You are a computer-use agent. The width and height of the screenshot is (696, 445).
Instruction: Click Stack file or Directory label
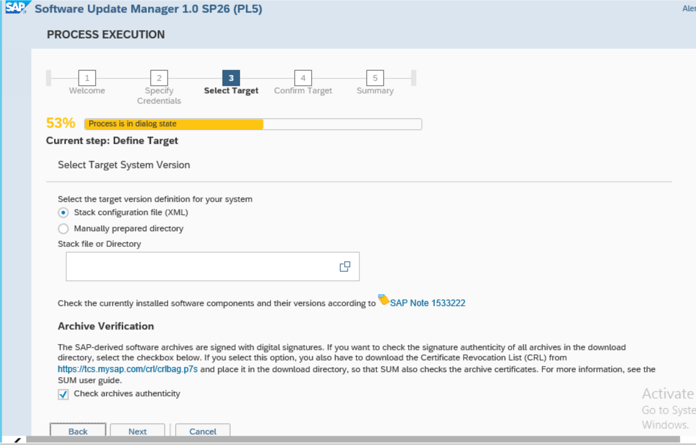click(99, 244)
